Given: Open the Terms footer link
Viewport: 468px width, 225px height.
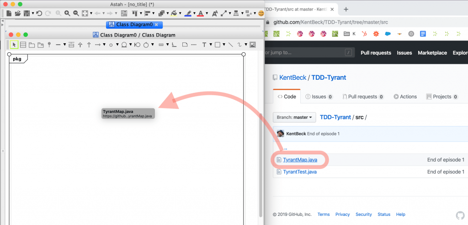Looking at the screenshot, I should tap(324, 214).
